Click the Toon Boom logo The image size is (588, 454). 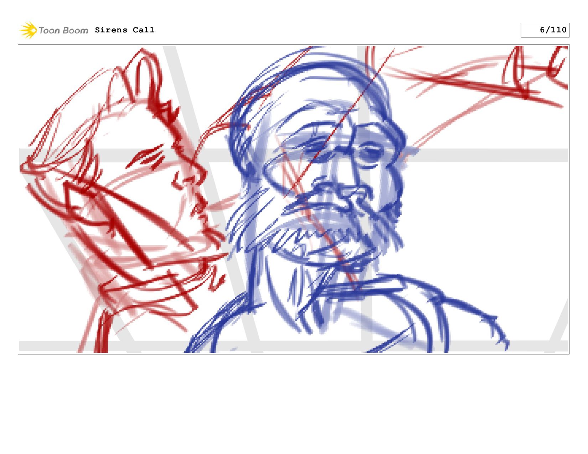click(x=53, y=30)
